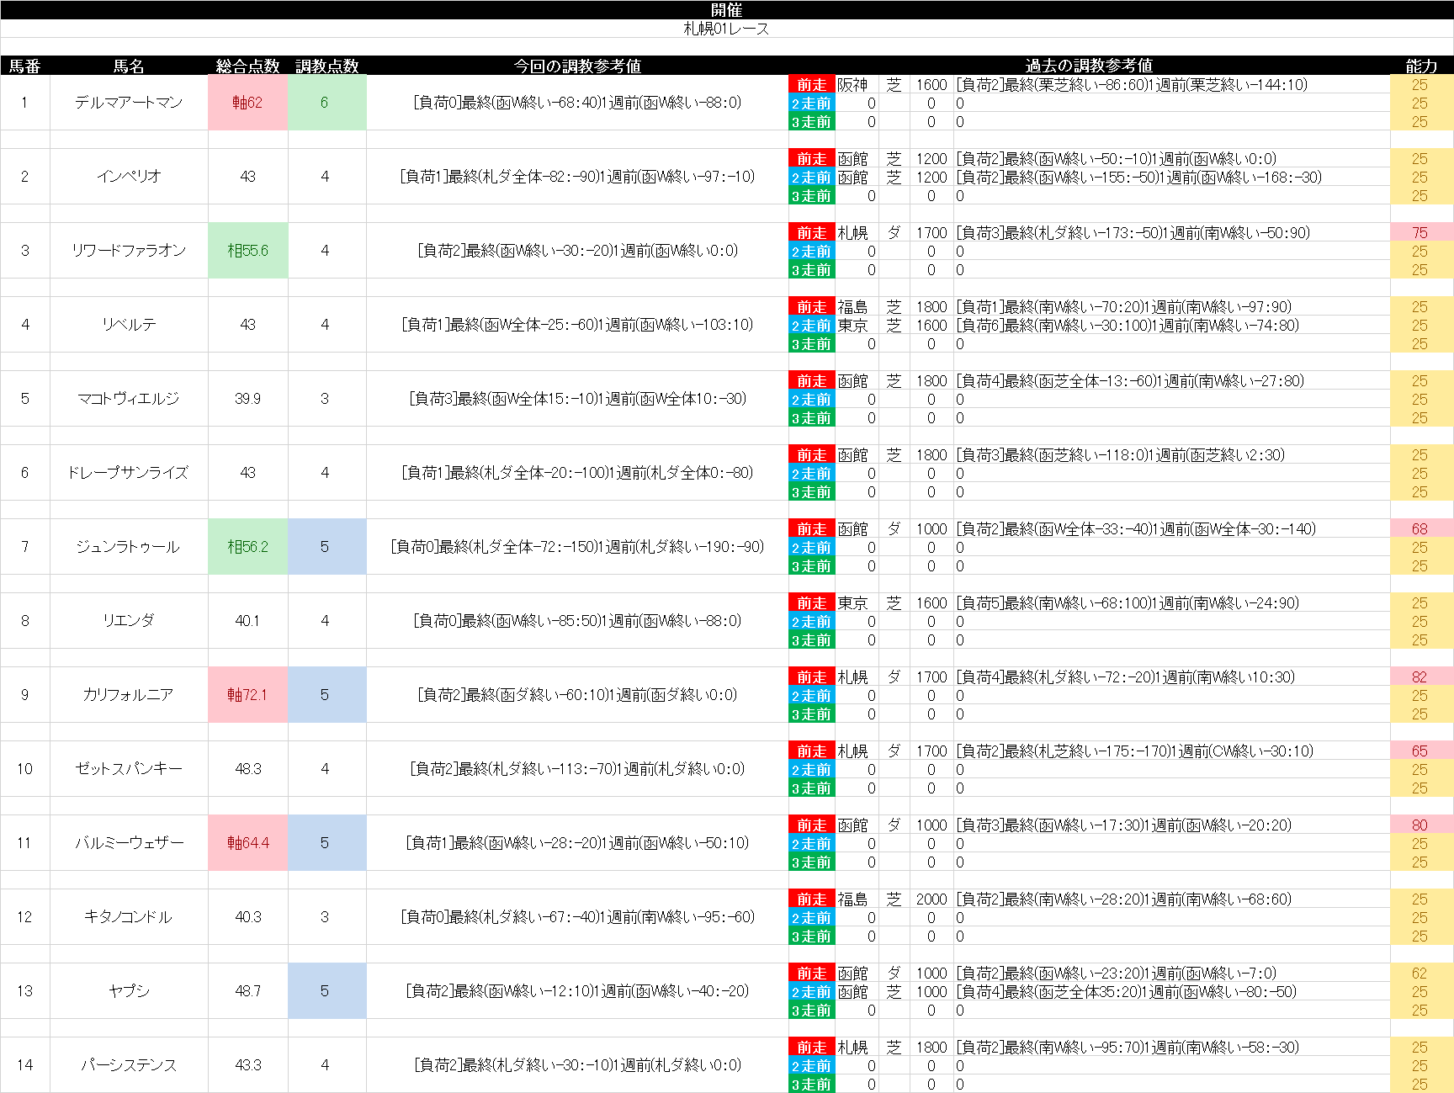Click the pink ability value 75
The image size is (1454, 1093).
click(x=1420, y=233)
